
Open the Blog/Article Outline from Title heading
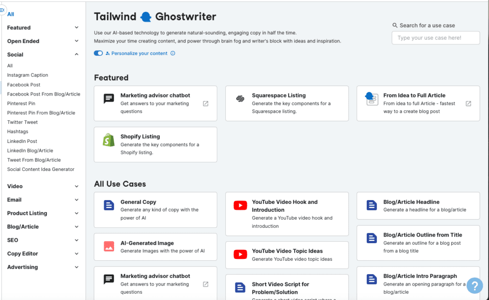[x=423, y=235]
